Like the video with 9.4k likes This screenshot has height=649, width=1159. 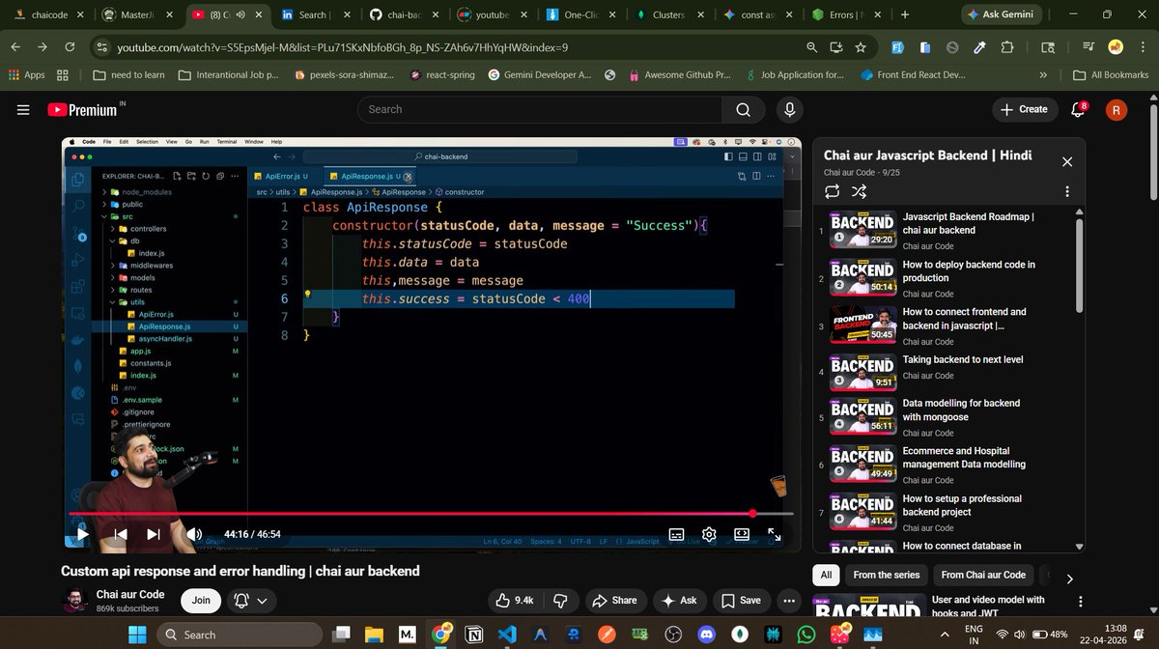coord(515,600)
